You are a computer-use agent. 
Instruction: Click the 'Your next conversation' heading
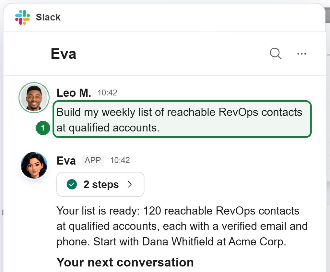tap(125, 262)
